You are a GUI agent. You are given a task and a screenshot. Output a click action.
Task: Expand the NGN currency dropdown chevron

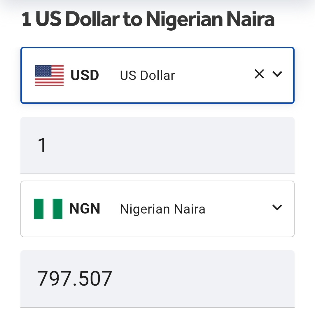coord(277,207)
